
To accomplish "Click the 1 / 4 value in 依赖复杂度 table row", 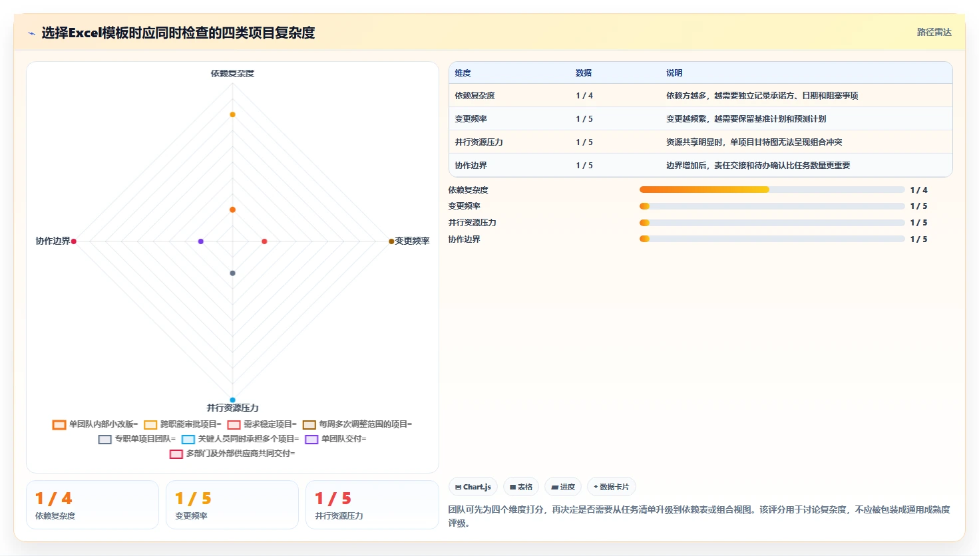I will pyautogui.click(x=584, y=96).
